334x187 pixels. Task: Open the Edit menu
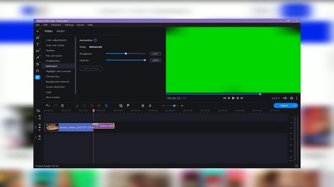click(x=45, y=25)
